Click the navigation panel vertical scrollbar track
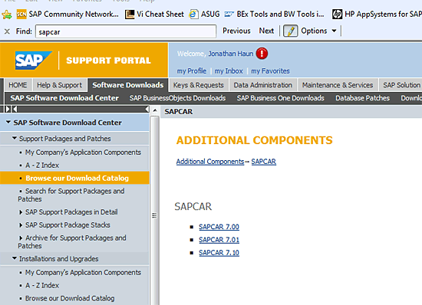 154,210
